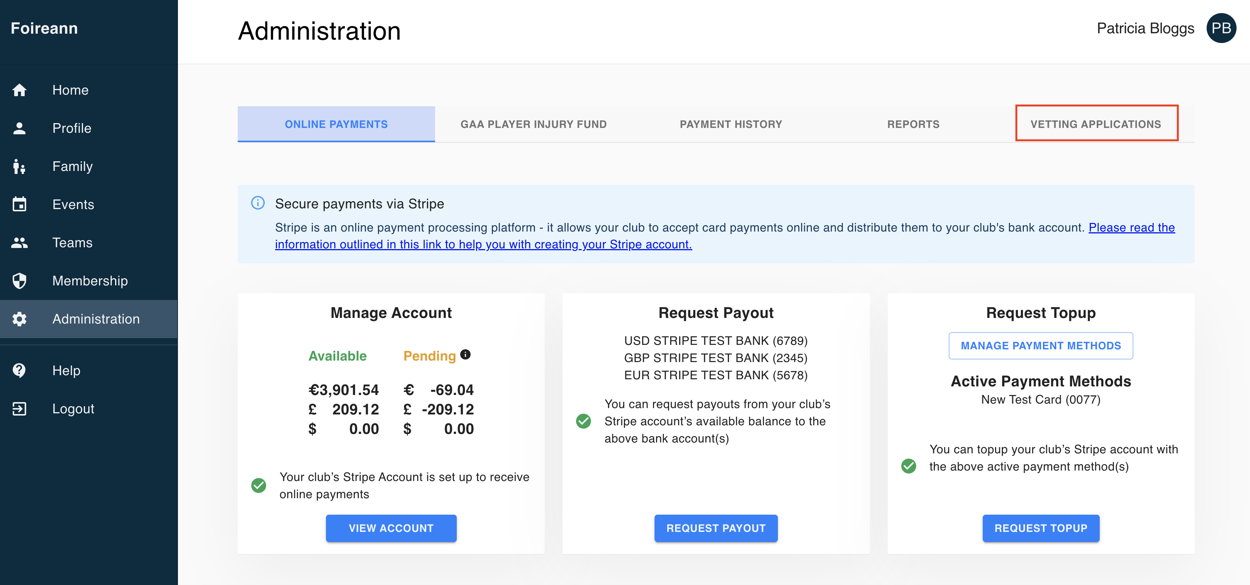The height and width of the screenshot is (585, 1250).
Task: Click Manage Payment Methods button
Action: (1041, 346)
